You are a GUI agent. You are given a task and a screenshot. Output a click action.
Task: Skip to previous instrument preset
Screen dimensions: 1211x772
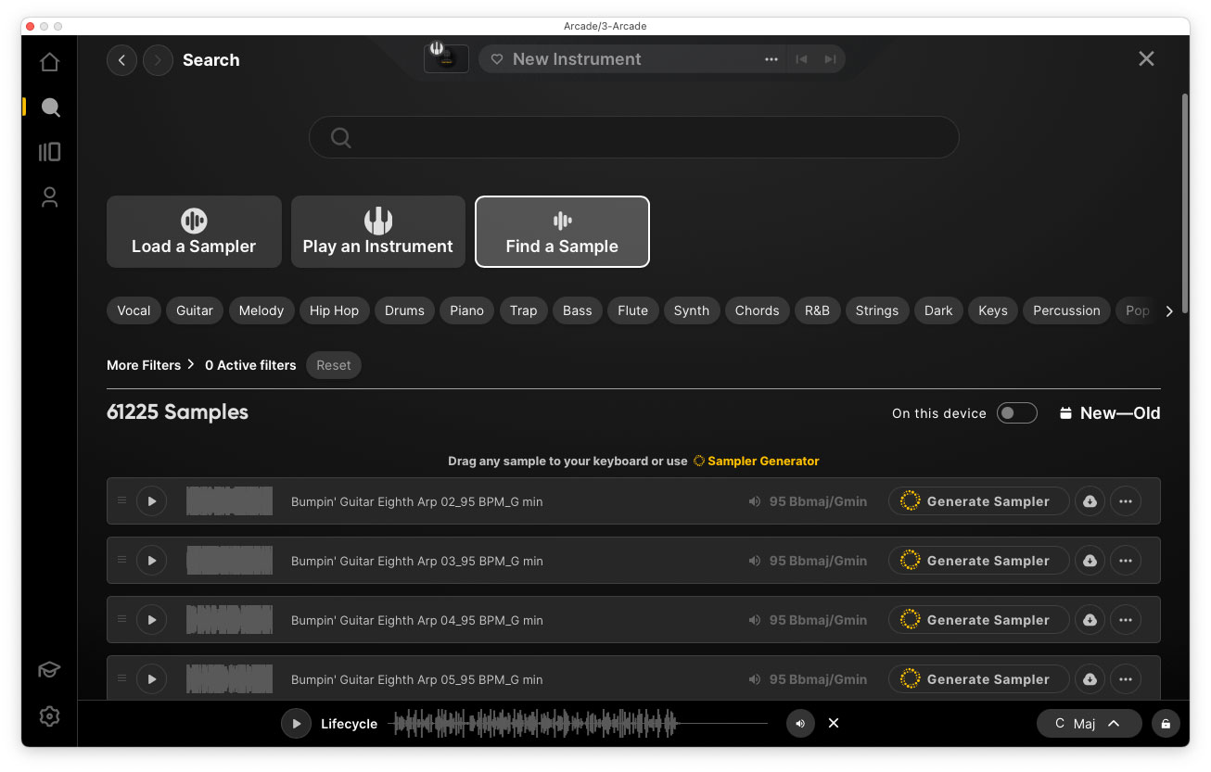[801, 59]
